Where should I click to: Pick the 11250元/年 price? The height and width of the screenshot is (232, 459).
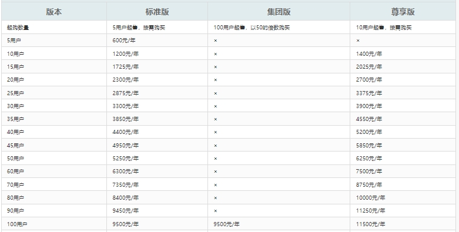370,211
